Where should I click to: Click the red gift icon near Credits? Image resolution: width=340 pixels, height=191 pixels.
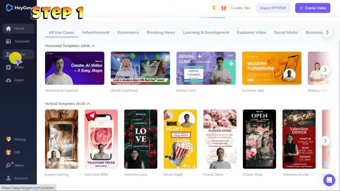coord(224,8)
